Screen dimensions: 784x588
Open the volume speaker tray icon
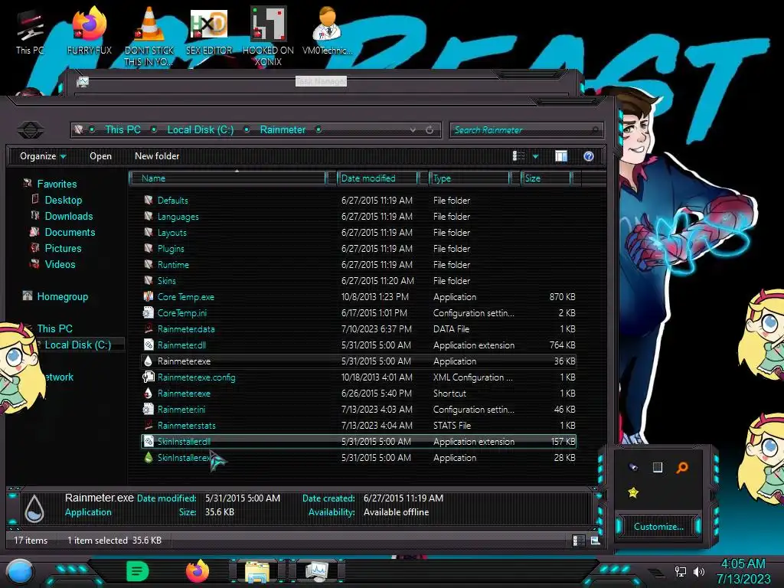pos(698,571)
